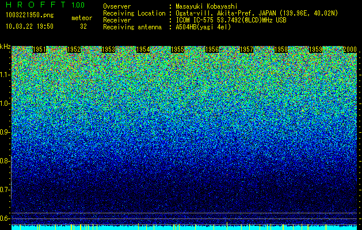Click the meteor label
The image size is (362, 230).
tap(82, 18)
